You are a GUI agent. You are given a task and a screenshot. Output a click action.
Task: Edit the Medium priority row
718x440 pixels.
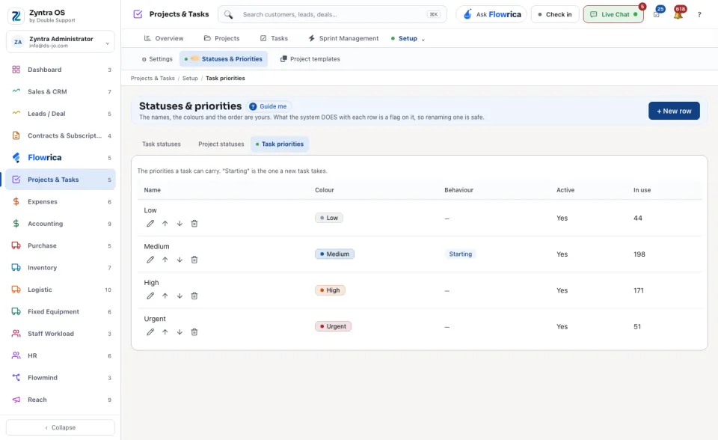pyautogui.click(x=150, y=260)
